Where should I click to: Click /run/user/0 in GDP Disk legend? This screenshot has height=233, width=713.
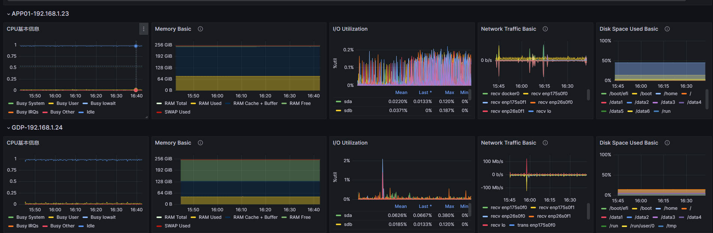click(642, 226)
